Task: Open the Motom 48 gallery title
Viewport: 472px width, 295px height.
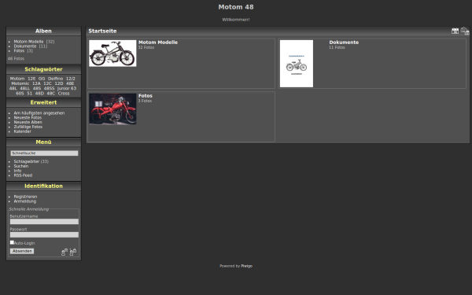Action: [236, 7]
